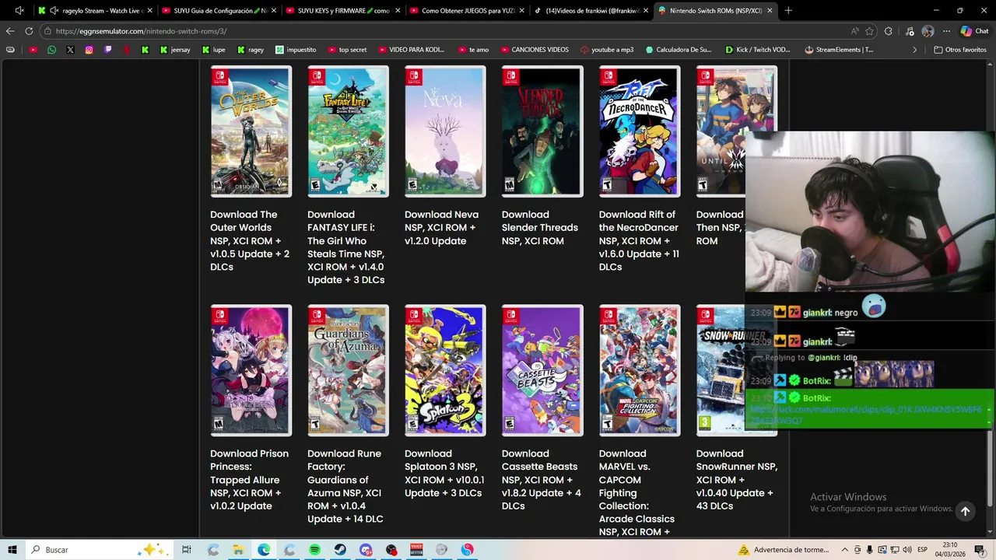Open Steam from the taskbar

coord(340,550)
